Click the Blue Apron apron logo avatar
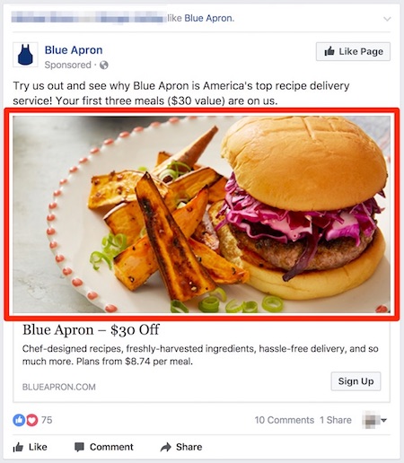This screenshot has width=404, height=463. click(25, 55)
